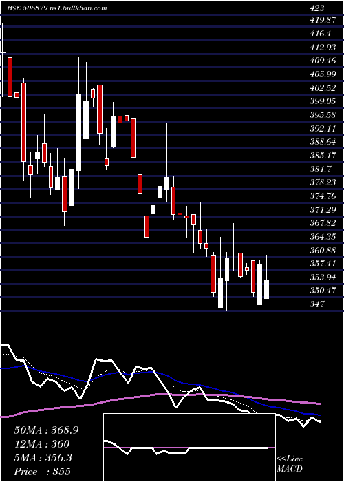344x482 pixels.
Task: Click the BSE 506879 ns1.bullkhan.com header text
Action: (57, 8)
